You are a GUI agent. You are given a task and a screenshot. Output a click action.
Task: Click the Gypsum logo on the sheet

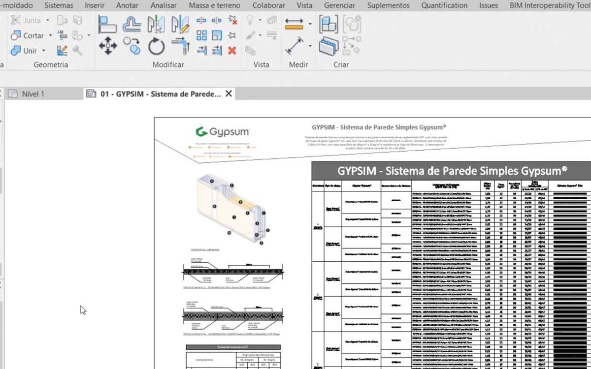tap(222, 132)
